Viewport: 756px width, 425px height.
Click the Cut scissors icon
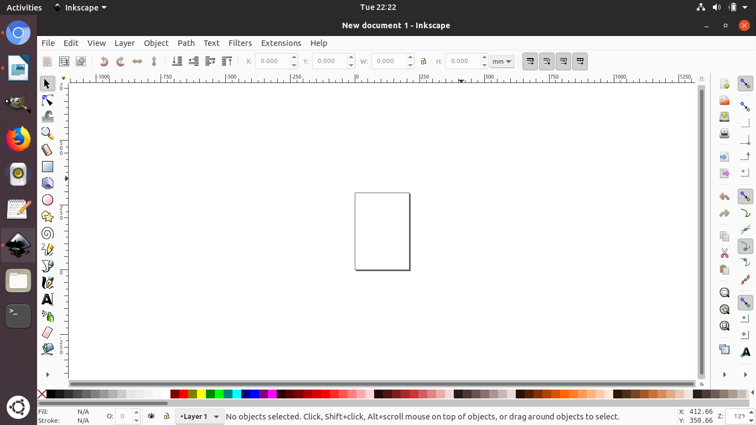click(x=724, y=253)
